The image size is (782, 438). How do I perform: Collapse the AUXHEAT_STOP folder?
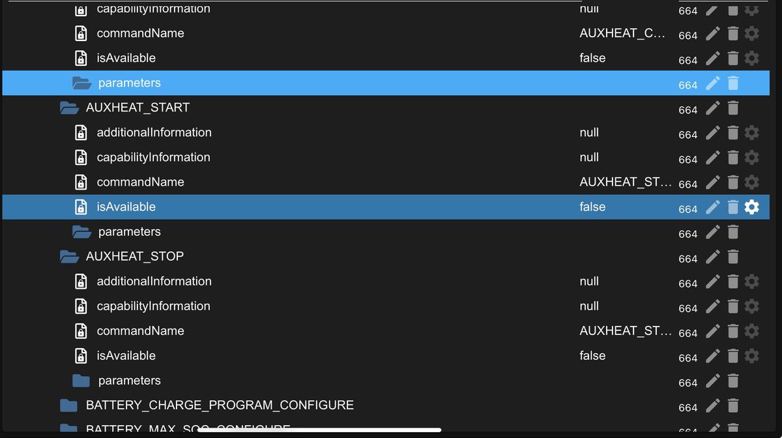pyautogui.click(x=69, y=257)
